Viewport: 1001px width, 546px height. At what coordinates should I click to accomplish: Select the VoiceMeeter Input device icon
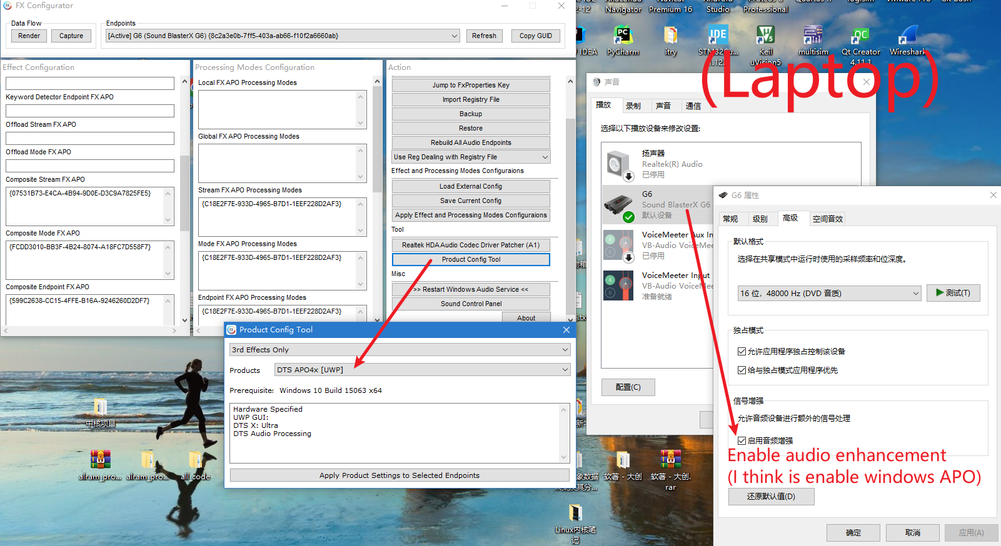point(619,286)
